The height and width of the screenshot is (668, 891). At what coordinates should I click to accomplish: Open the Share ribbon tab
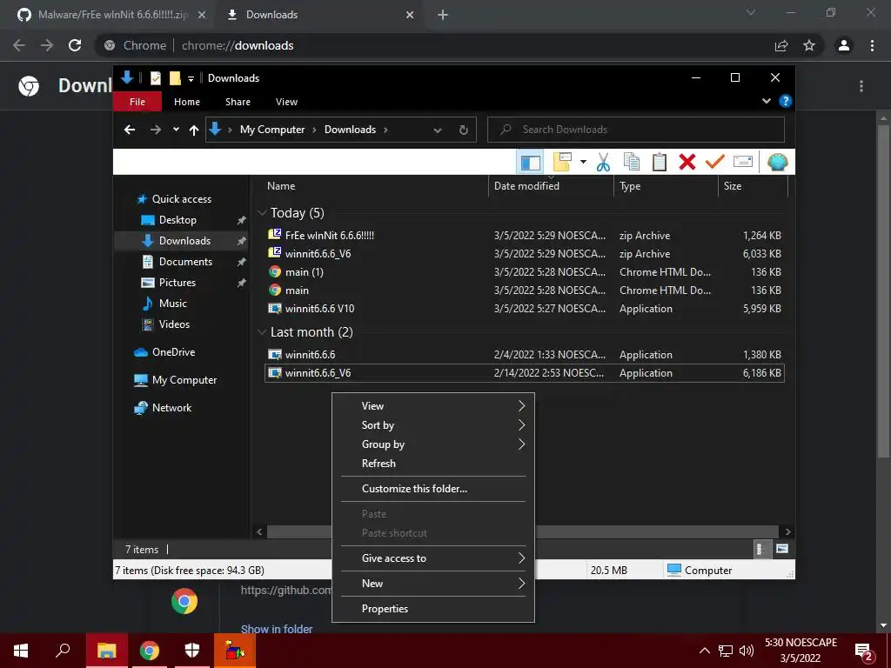[x=238, y=102]
